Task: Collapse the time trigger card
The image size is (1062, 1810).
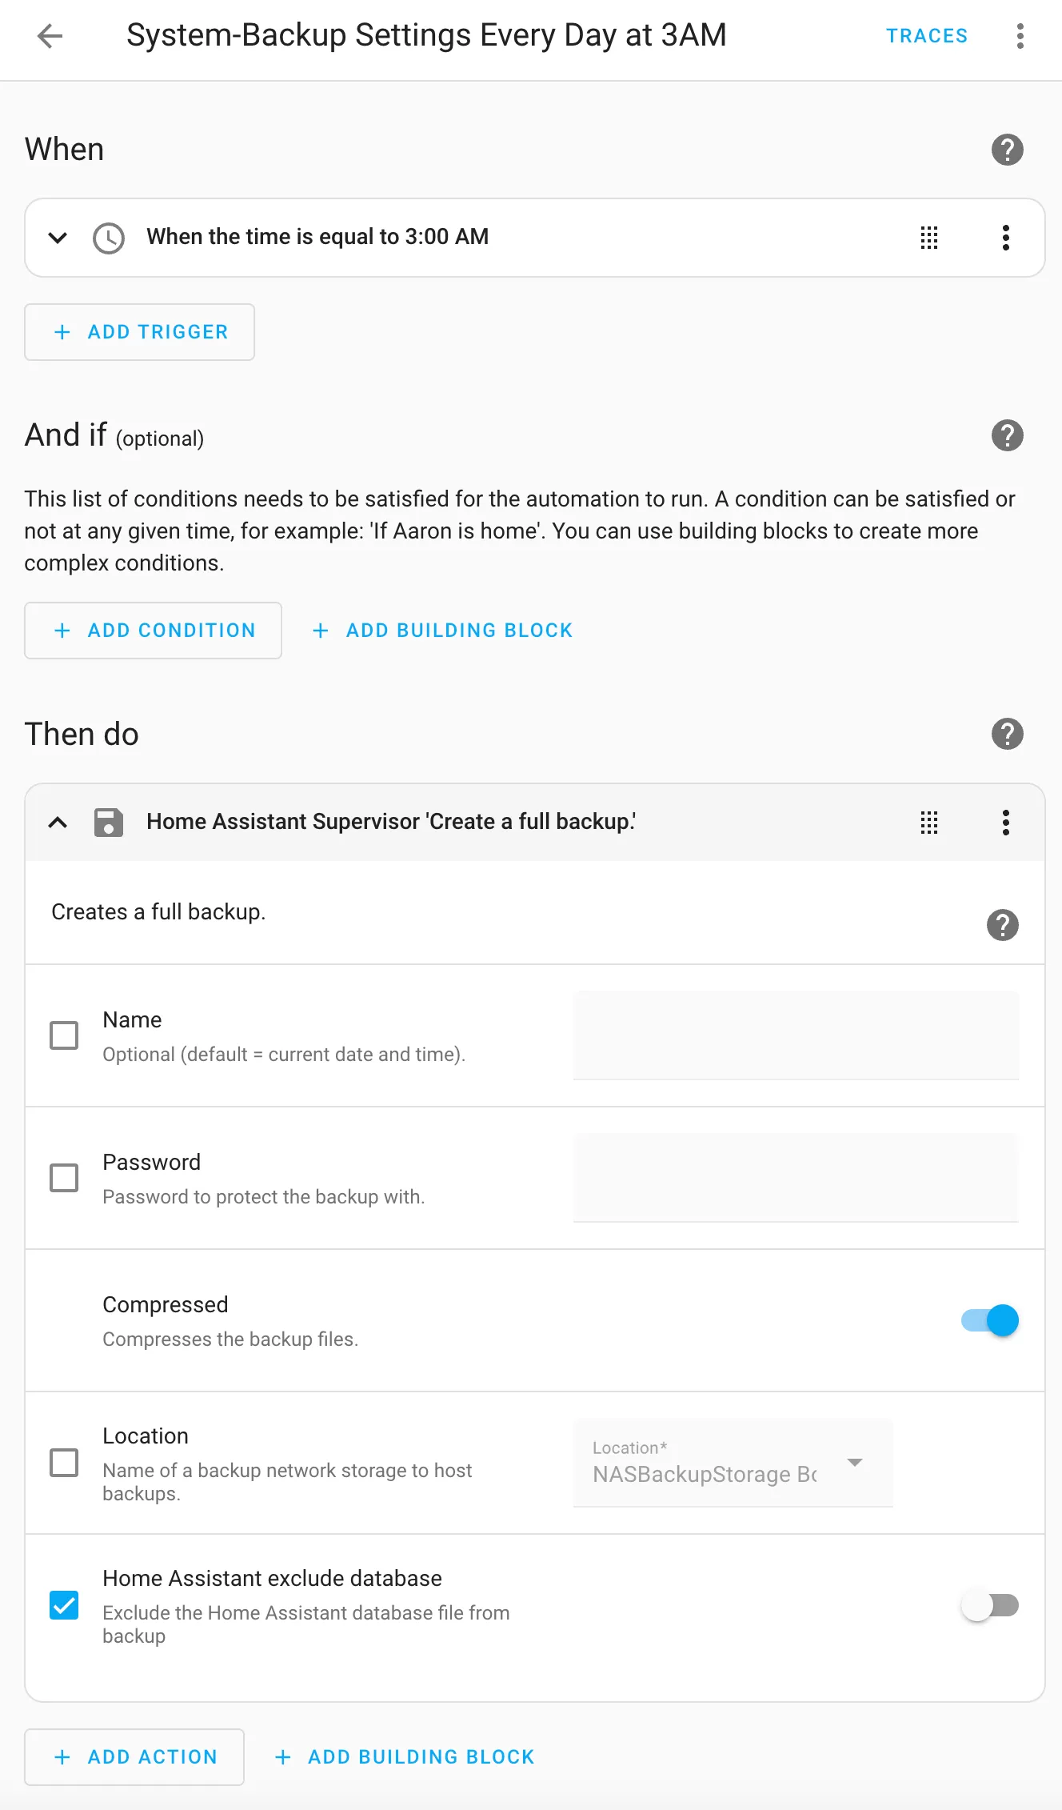Action: [57, 237]
